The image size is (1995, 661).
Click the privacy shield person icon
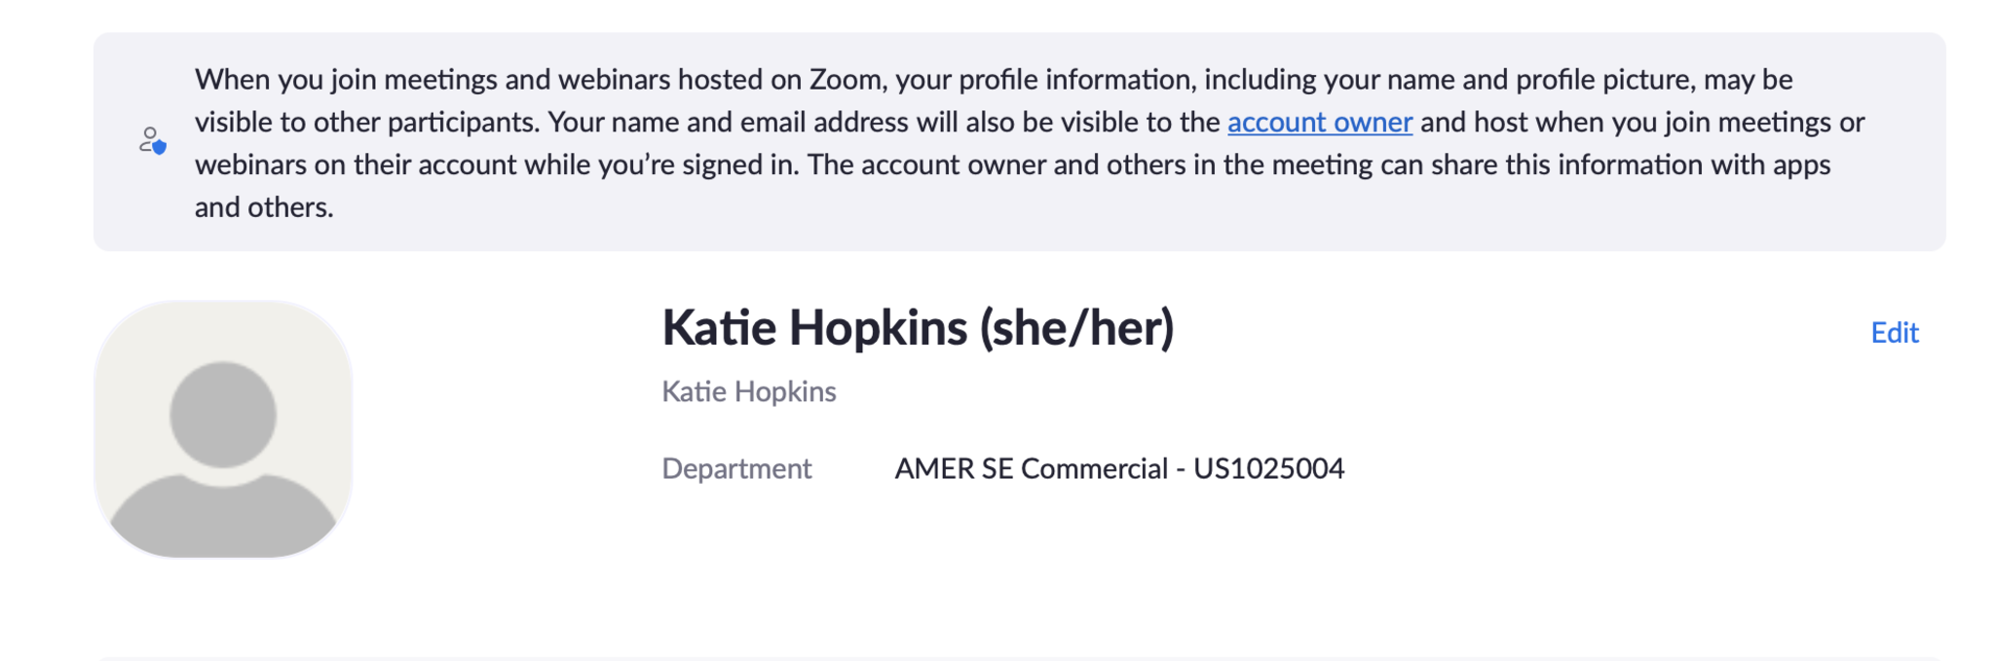152,141
